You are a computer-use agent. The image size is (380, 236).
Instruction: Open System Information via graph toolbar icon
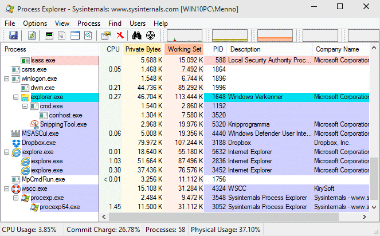(49, 36)
